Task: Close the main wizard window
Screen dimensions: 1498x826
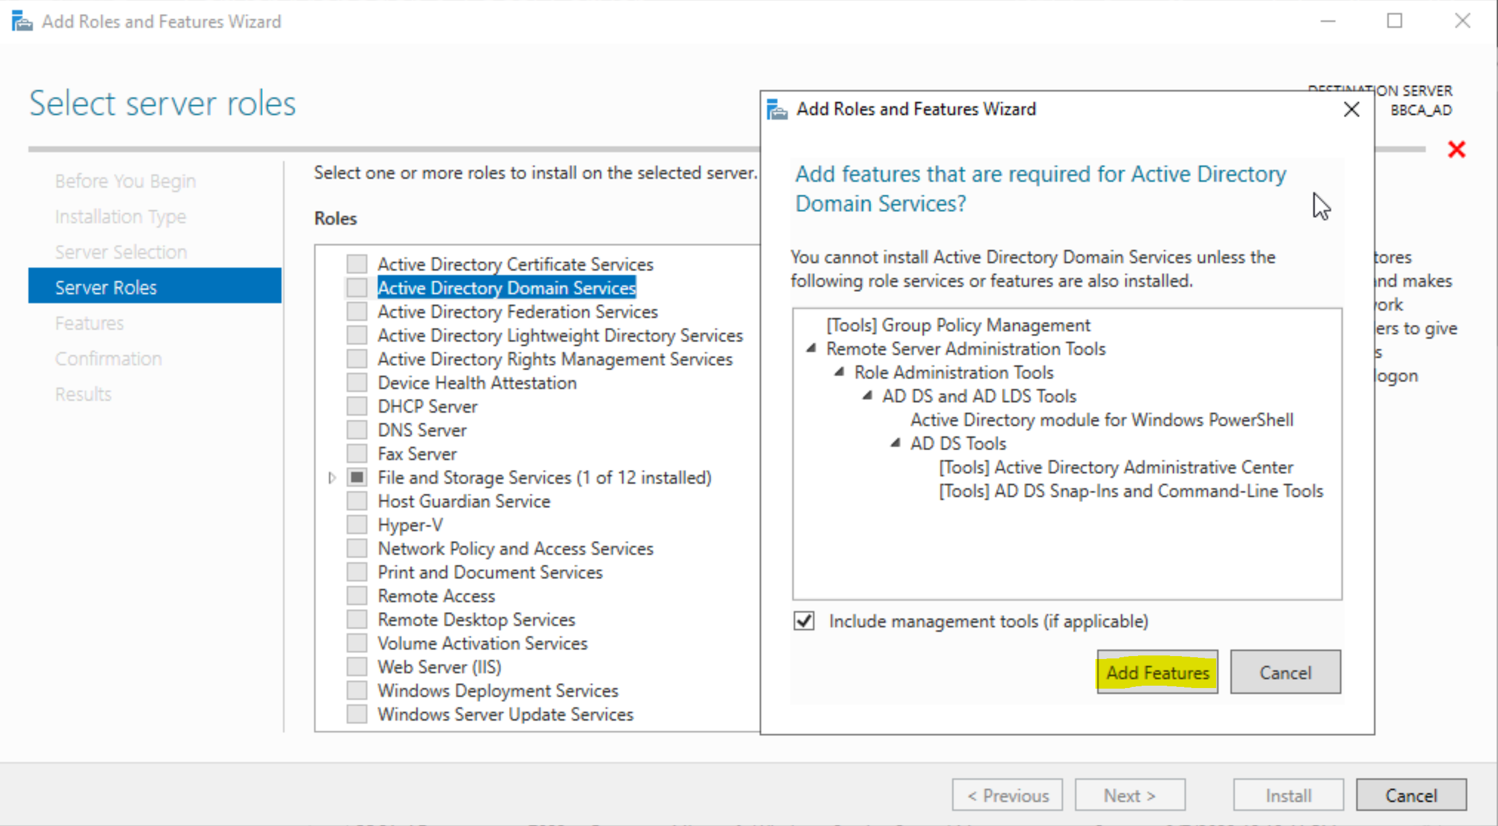Action: click(x=1462, y=21)
